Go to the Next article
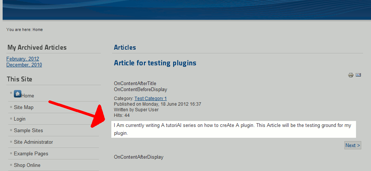This screenshot has height=171, width=371. pos(353,146)
